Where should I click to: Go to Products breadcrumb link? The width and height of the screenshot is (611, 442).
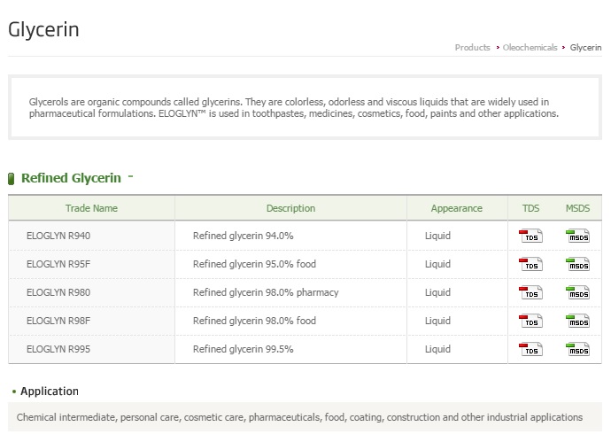472,48
